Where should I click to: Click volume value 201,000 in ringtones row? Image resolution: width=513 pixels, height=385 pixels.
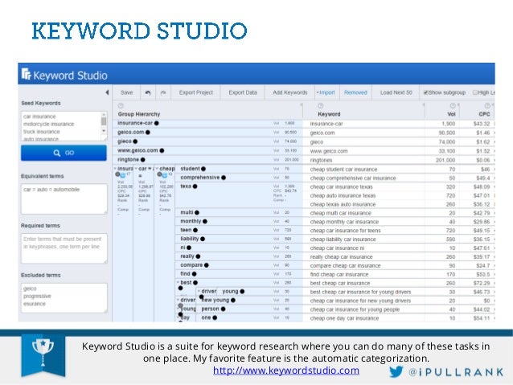pos(445,160)
